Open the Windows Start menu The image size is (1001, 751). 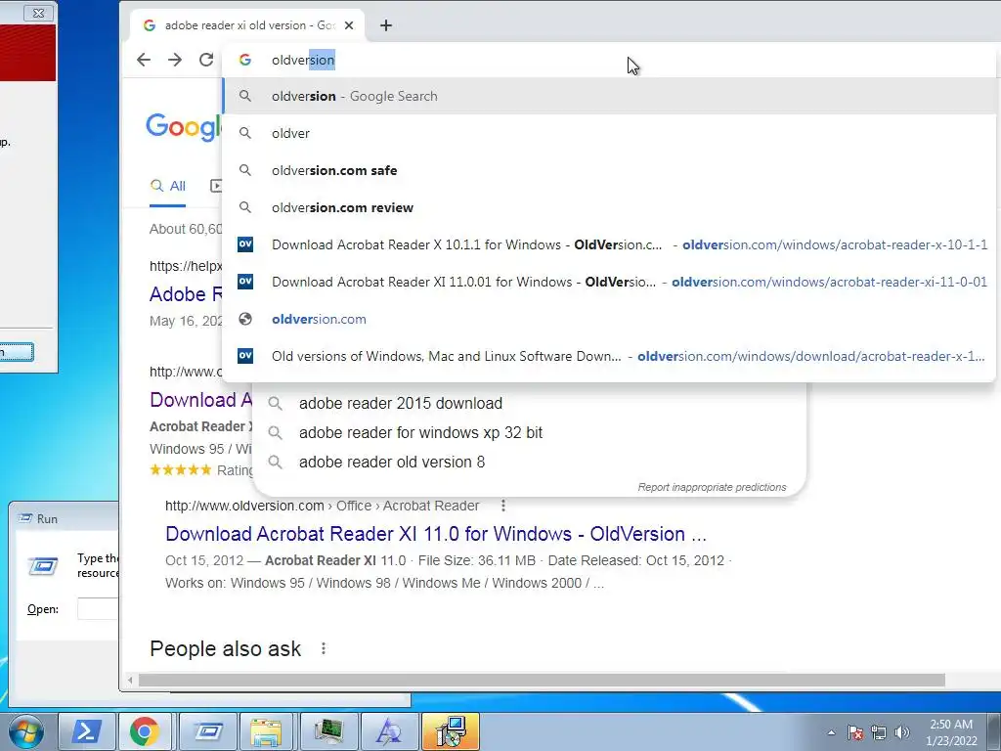click(x=25, y=731)
